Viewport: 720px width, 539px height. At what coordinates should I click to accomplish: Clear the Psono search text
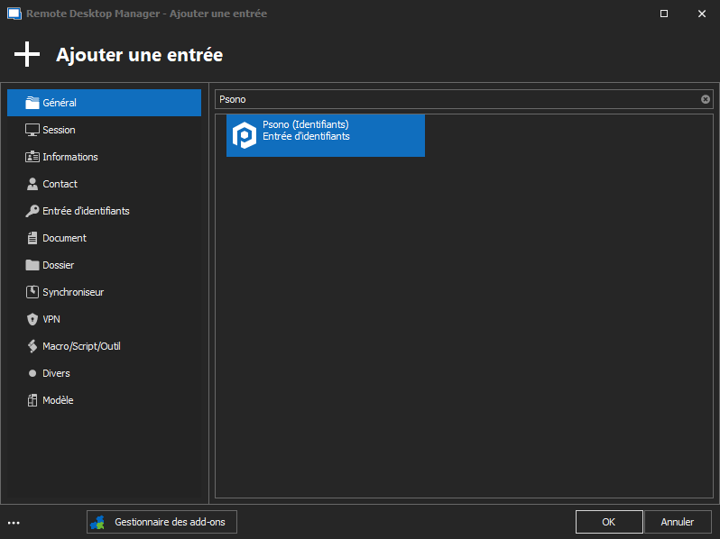(x=706, y=99)
